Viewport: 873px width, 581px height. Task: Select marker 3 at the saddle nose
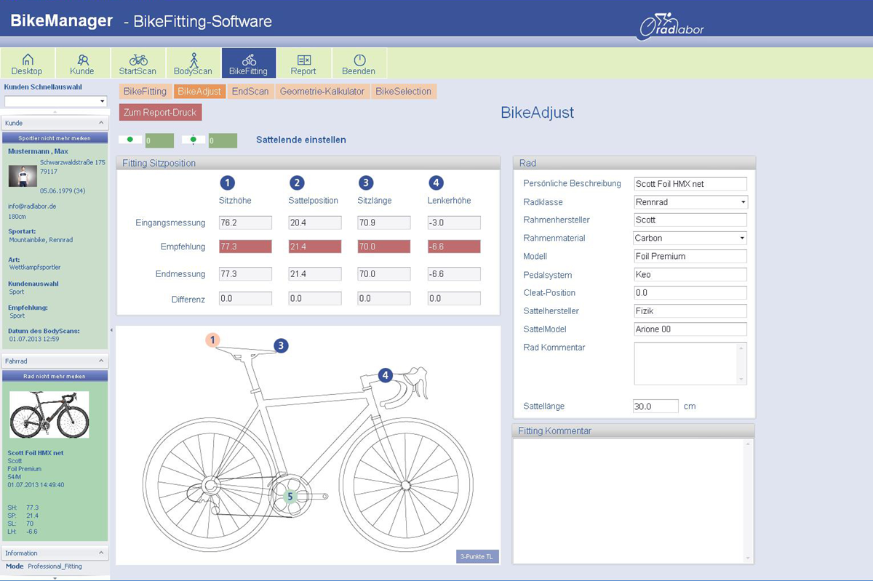pos(282,346)
